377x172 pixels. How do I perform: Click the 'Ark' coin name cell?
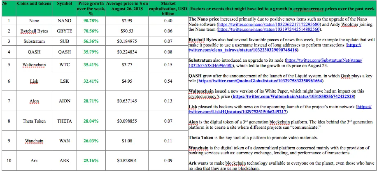34,160
